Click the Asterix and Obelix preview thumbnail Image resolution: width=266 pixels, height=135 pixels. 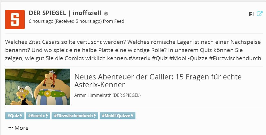click(38, 87)
